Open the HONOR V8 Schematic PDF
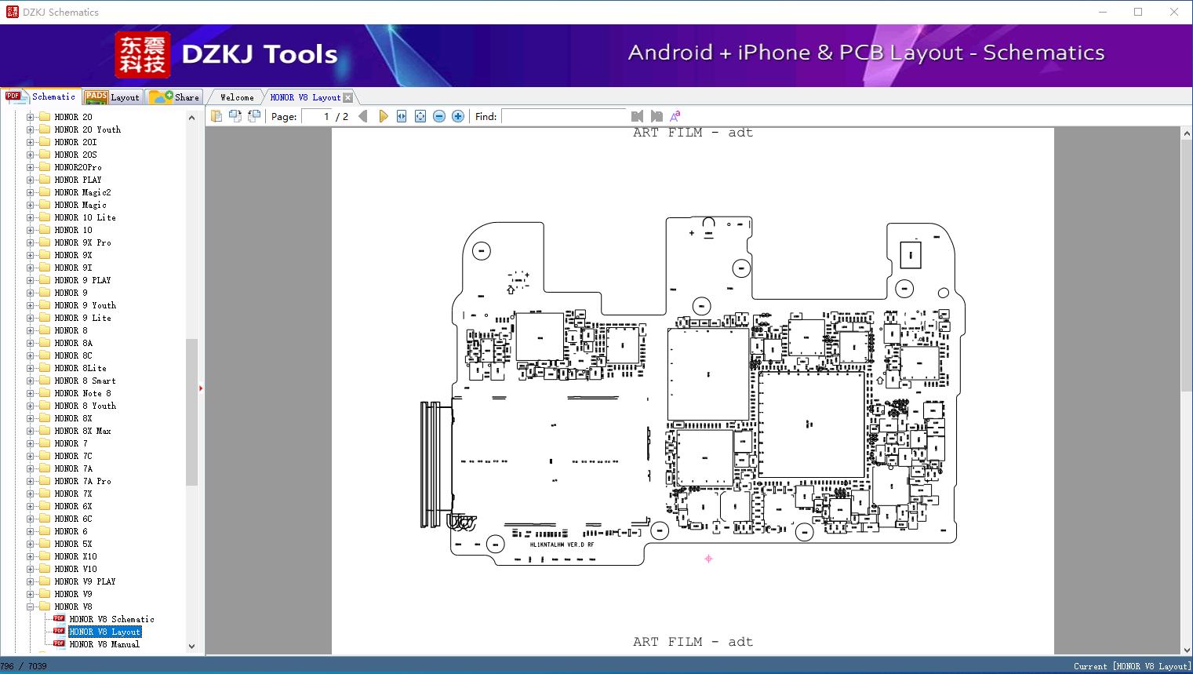This screenshot has height=674, width=1193. point(111,619)
